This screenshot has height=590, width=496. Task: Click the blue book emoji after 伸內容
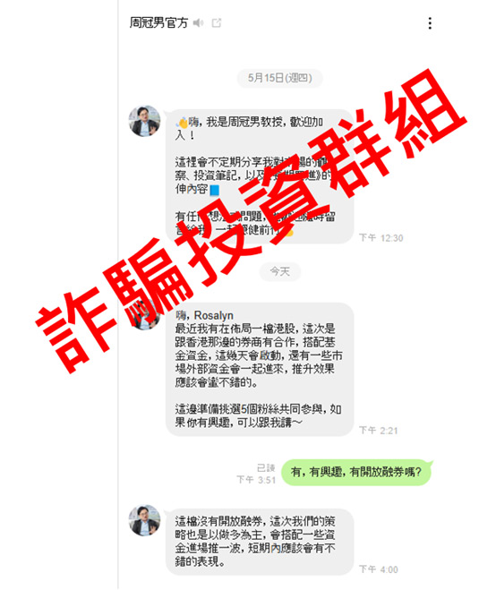(214, 191)
